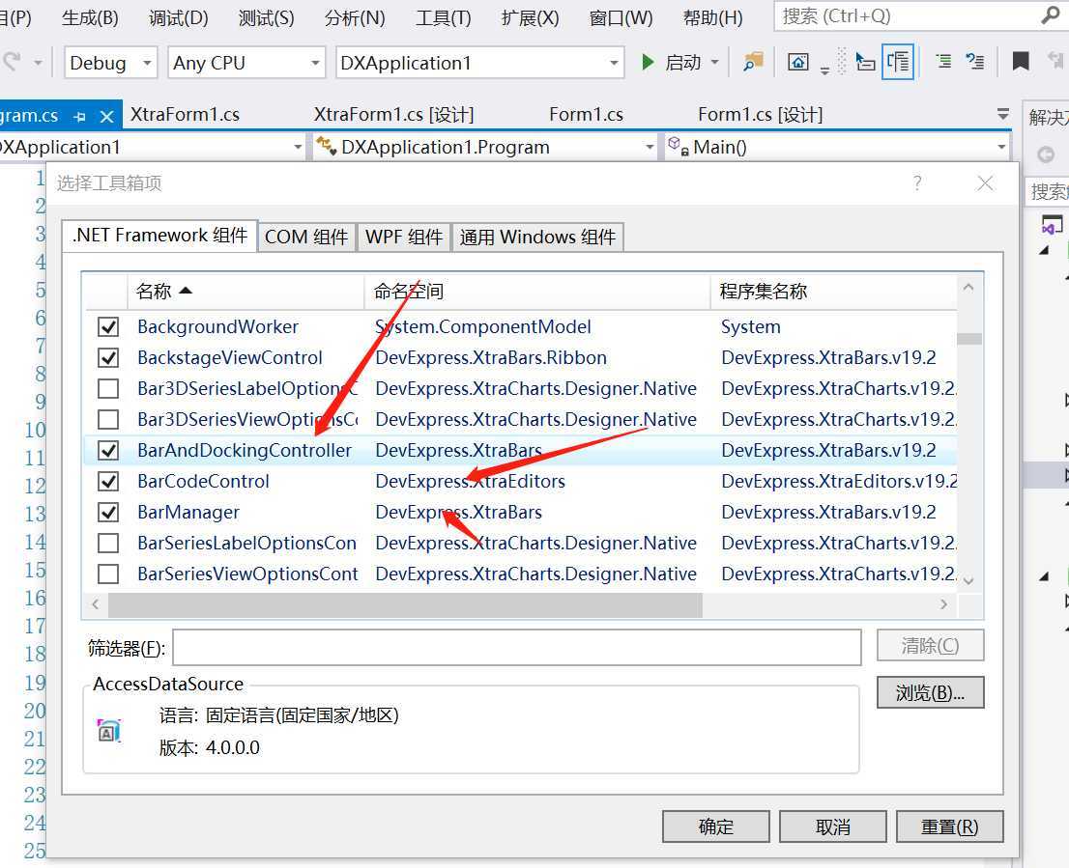1069x868 pixels.
Task: Select the 通用 Windows 组件 tab
Action: [x=537, y=237]
